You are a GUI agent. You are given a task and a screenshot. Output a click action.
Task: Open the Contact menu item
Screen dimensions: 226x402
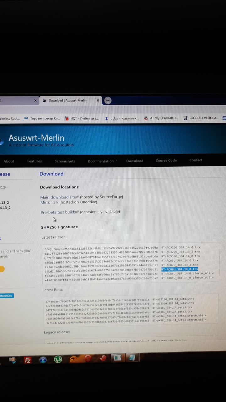[196, 160]
